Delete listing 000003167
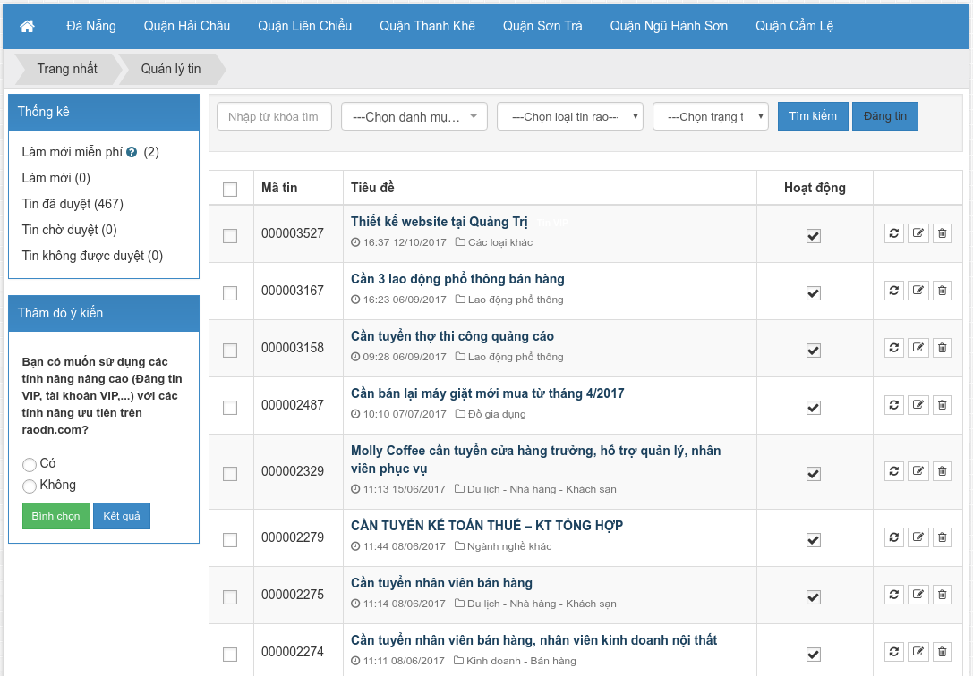973x676 pixels. (x=942, y=291)
